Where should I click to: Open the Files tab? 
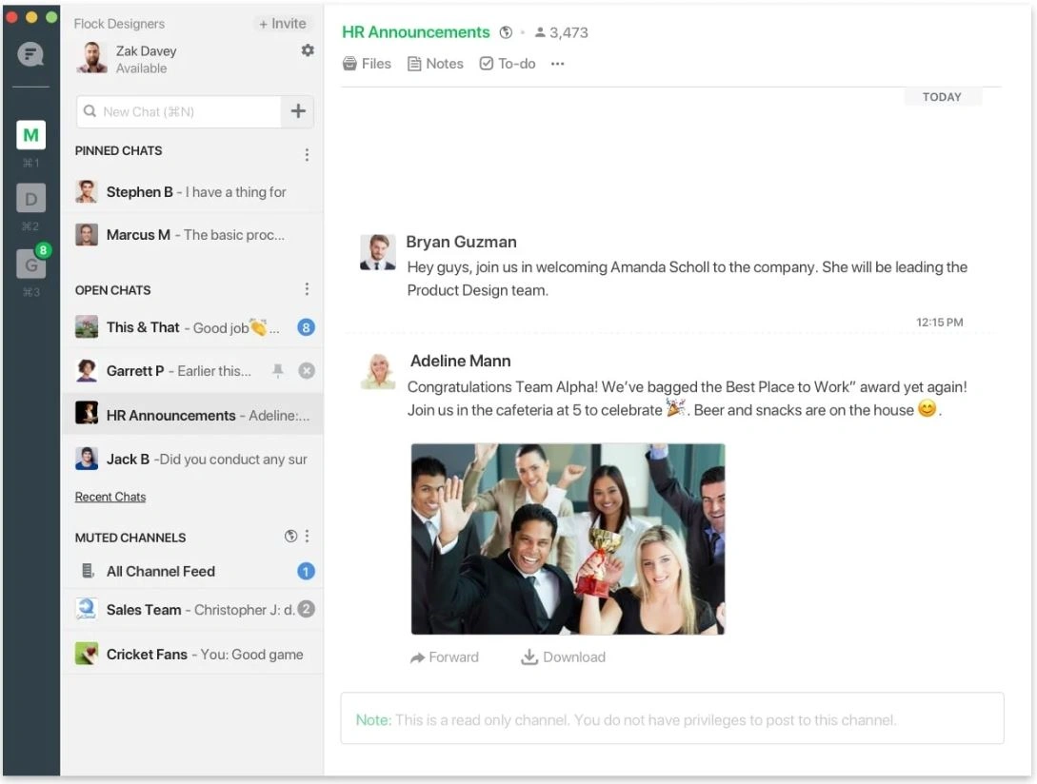[367, 64]
